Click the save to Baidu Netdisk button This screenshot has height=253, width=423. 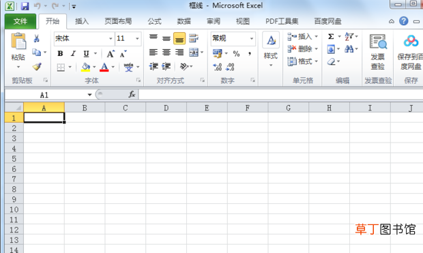click(410, 52)
